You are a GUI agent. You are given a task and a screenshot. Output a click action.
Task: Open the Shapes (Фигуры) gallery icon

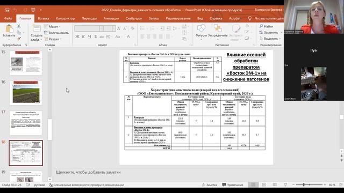pos(201,28)
